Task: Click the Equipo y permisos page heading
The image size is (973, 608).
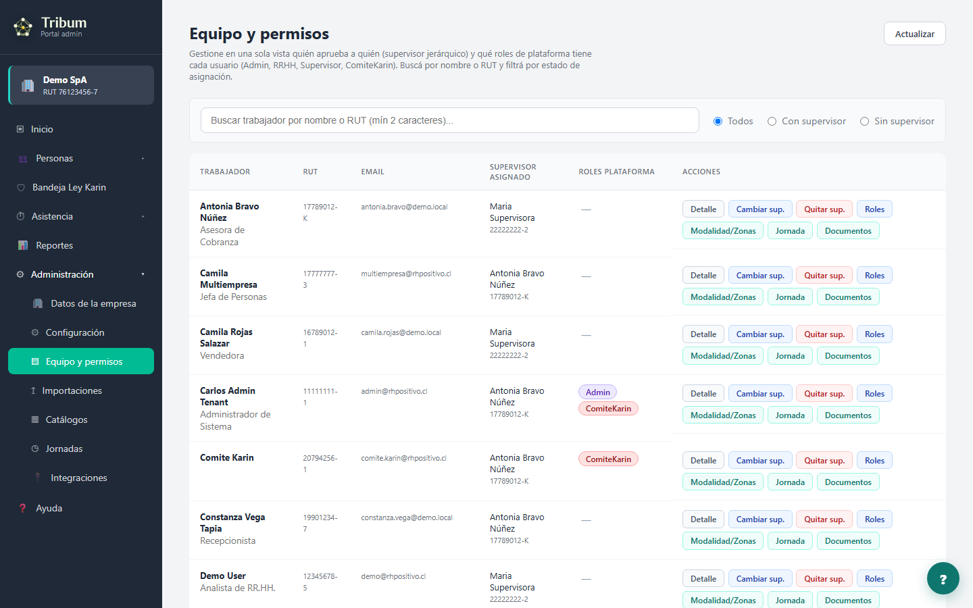Action: click(259, 34)
